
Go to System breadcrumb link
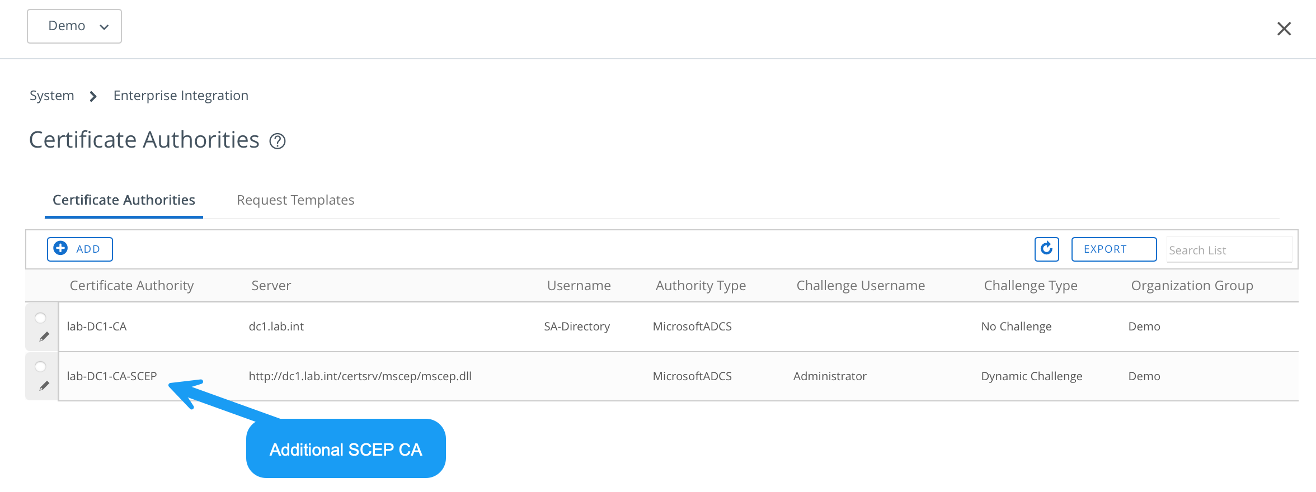click(x=51, y=96)
